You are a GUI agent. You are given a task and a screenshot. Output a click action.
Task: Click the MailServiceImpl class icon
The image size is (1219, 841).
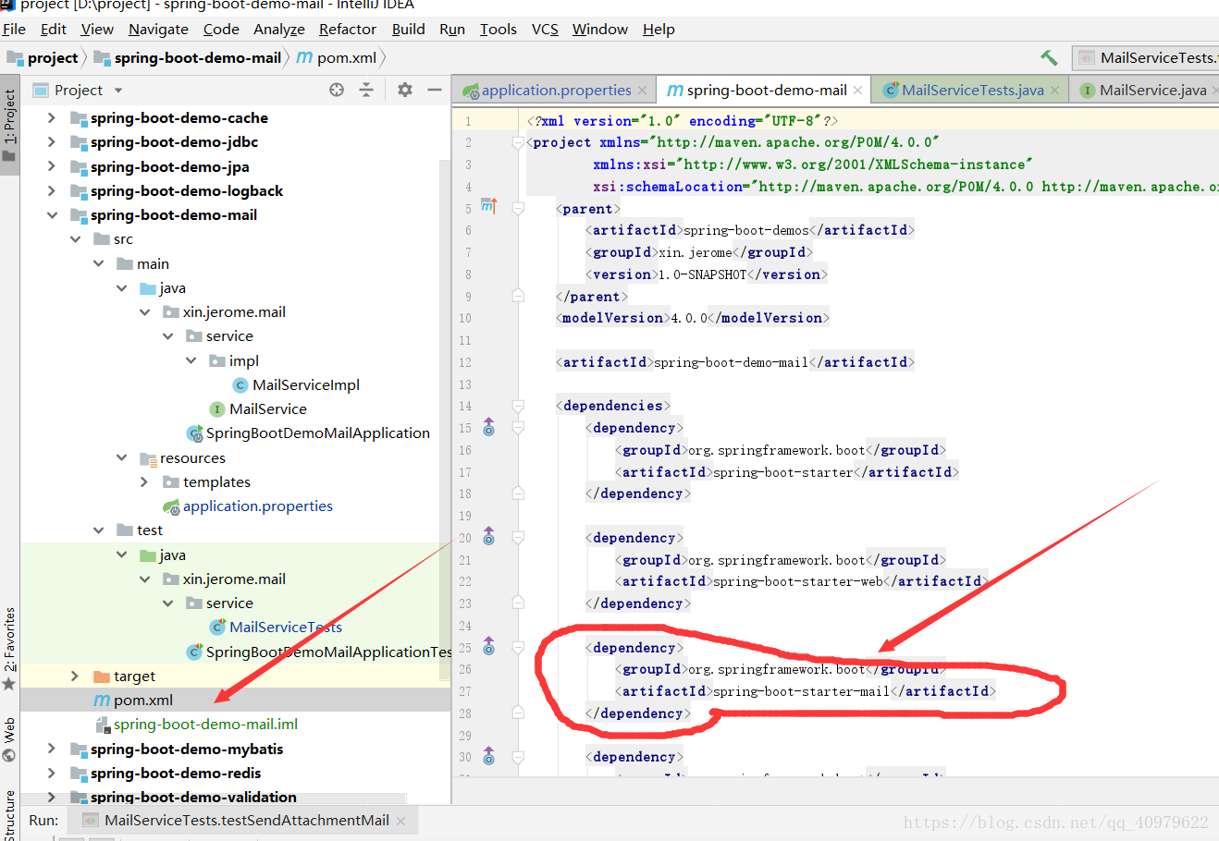click(240, 385)
